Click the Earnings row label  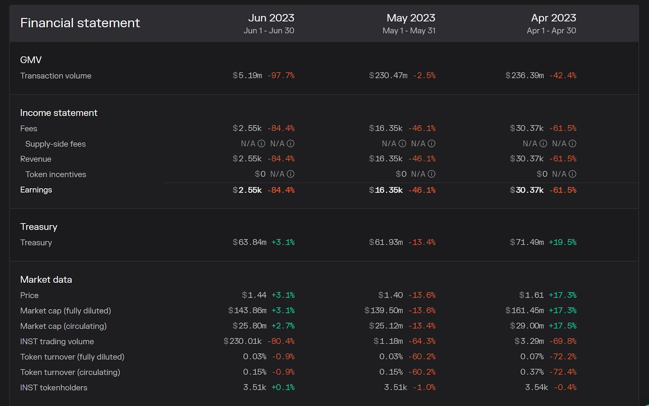click(x=36, y=190)
